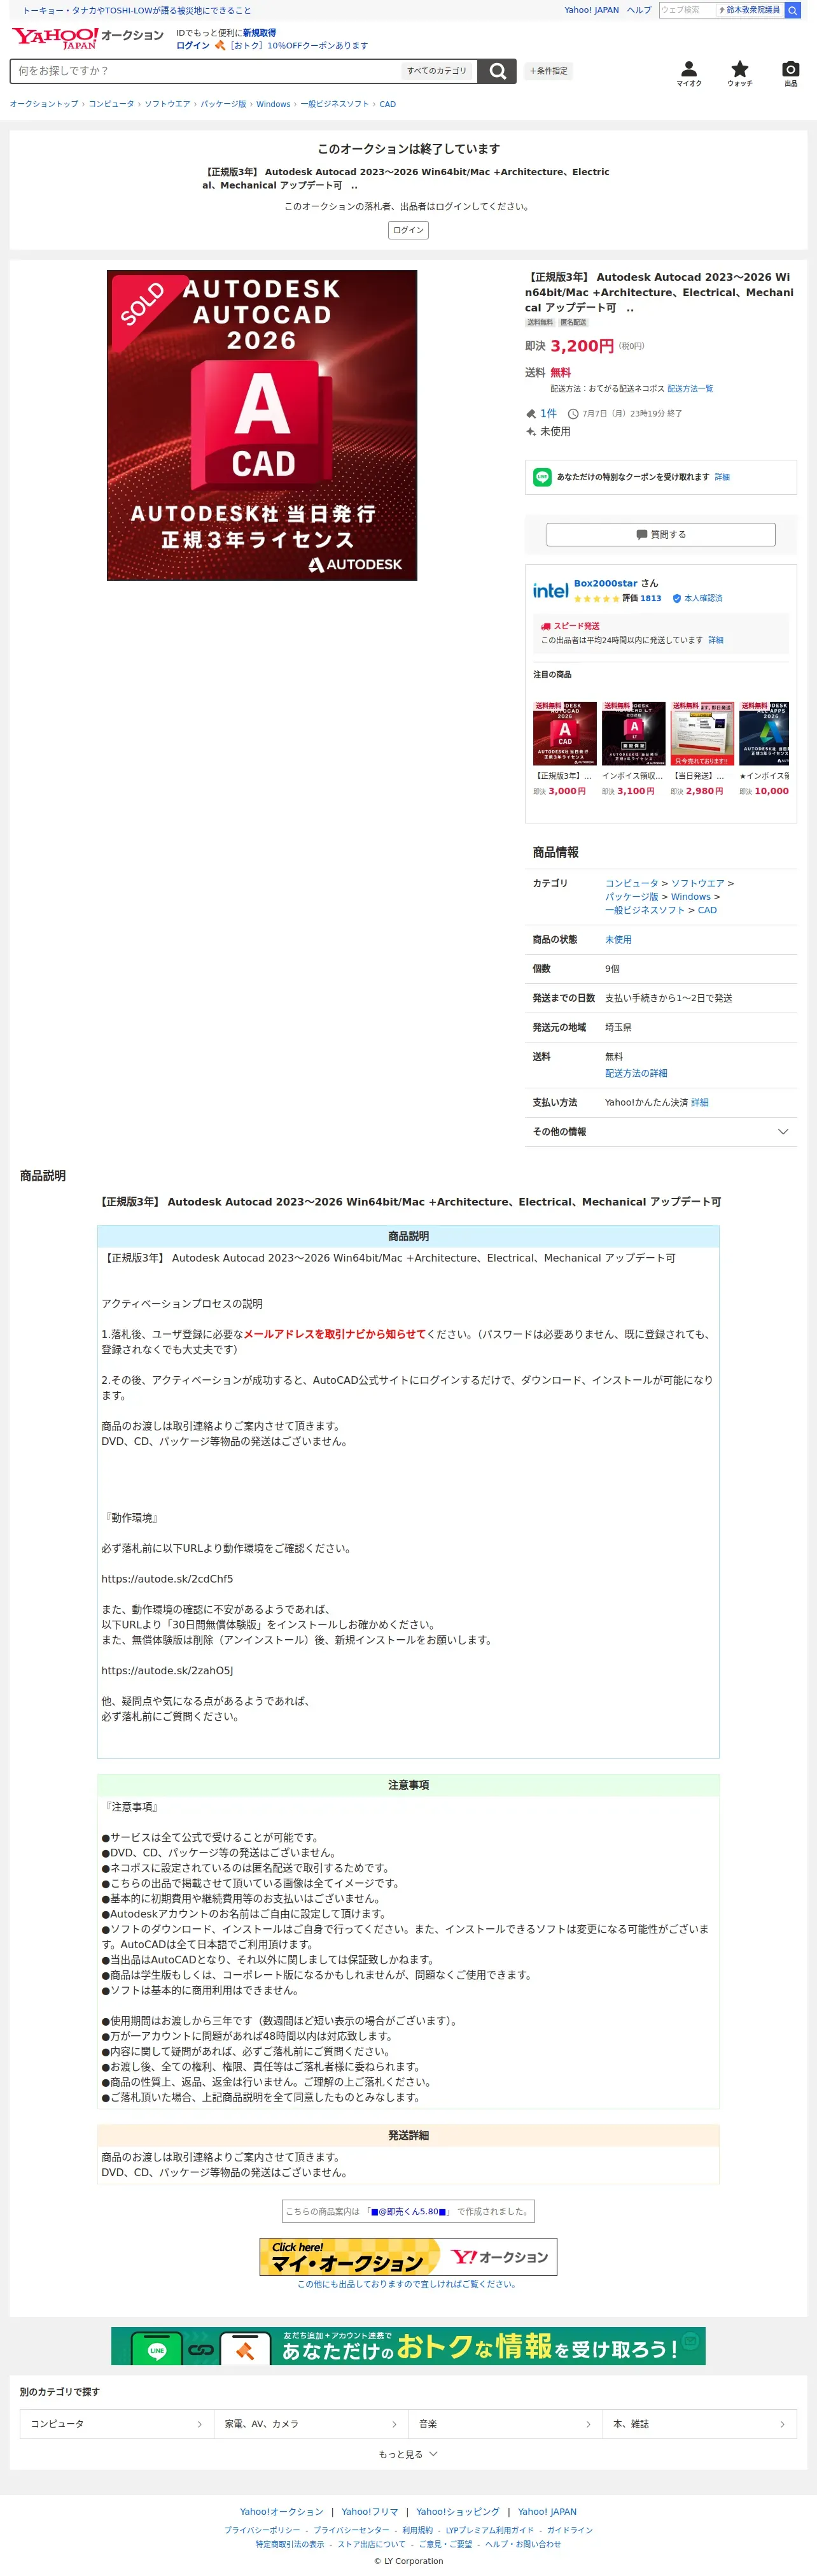Open the 配送方法一覧 link
The width and height of the screenshot is (817, 2576).
click(689, 388)
